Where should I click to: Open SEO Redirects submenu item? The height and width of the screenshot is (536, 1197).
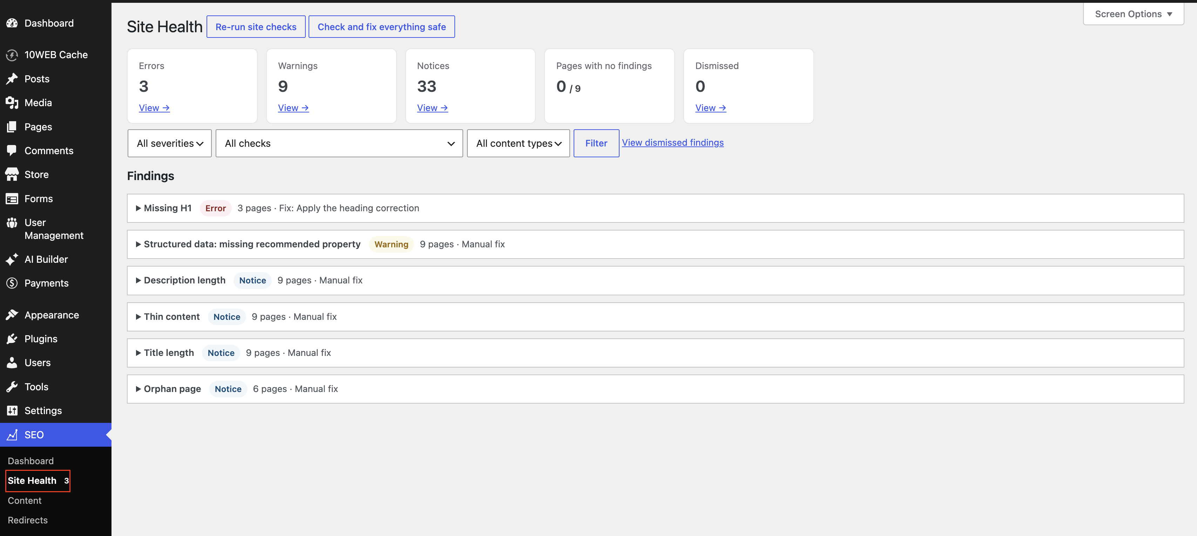pyautogui.click(x=27, y=520)
